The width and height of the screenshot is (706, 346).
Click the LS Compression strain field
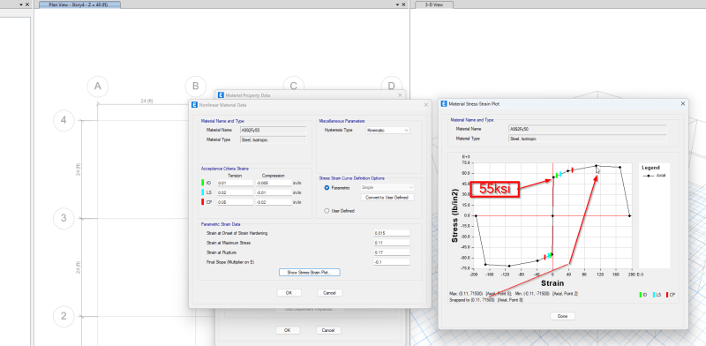point(274,192)
